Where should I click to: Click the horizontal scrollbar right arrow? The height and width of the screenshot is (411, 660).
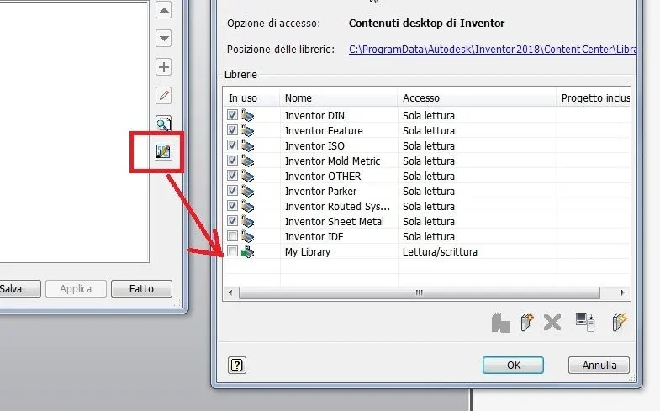pyautogui.click(x=622, y=292)
